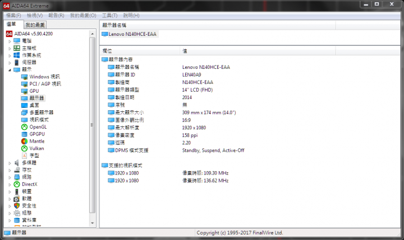The height and width of the screenshot is (240, 404).
Task: Switch to the 選單 tab
Action: 11,24
